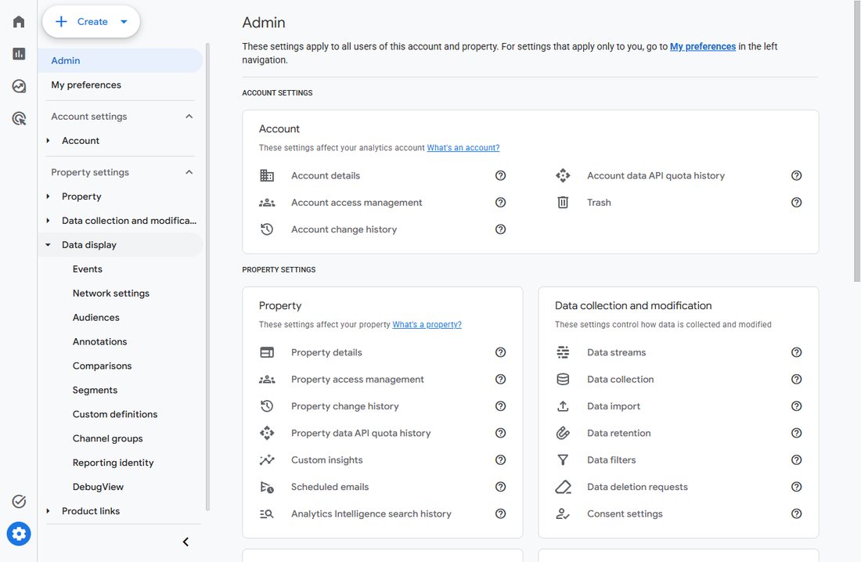The width and height of the screenshot is (861, 562).
Task: Click the Trash bin icon
Action: pos(563,202)
